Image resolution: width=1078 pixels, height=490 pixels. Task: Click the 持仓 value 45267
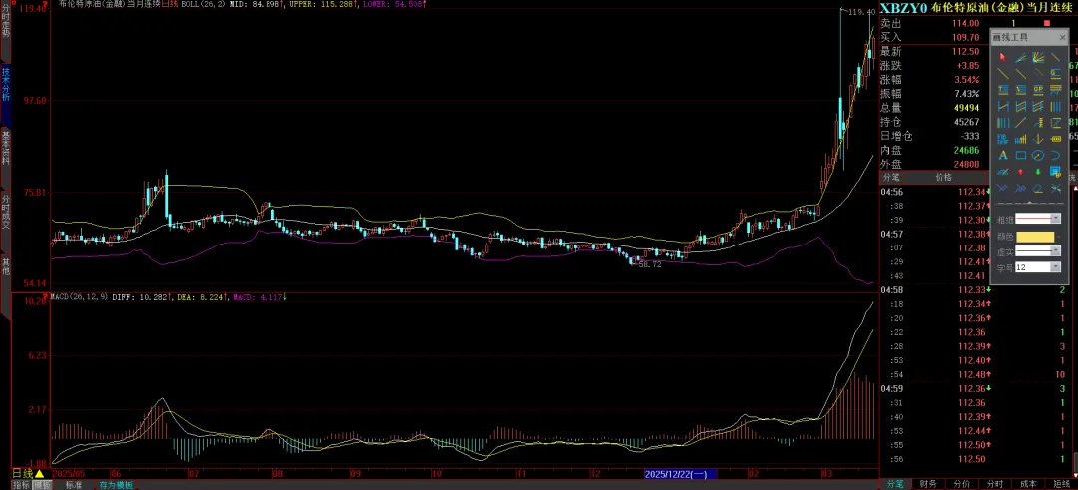pyautogui.click(x=965, y=122)
